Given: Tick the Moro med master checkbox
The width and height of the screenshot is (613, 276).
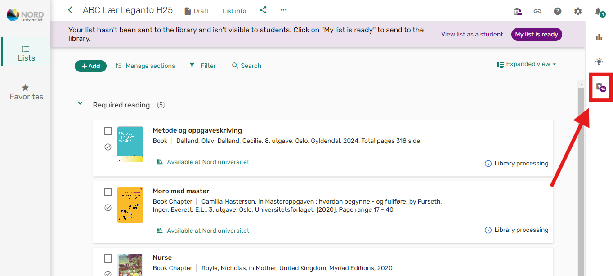Looking at the screenshot, I should click(108, 192).
